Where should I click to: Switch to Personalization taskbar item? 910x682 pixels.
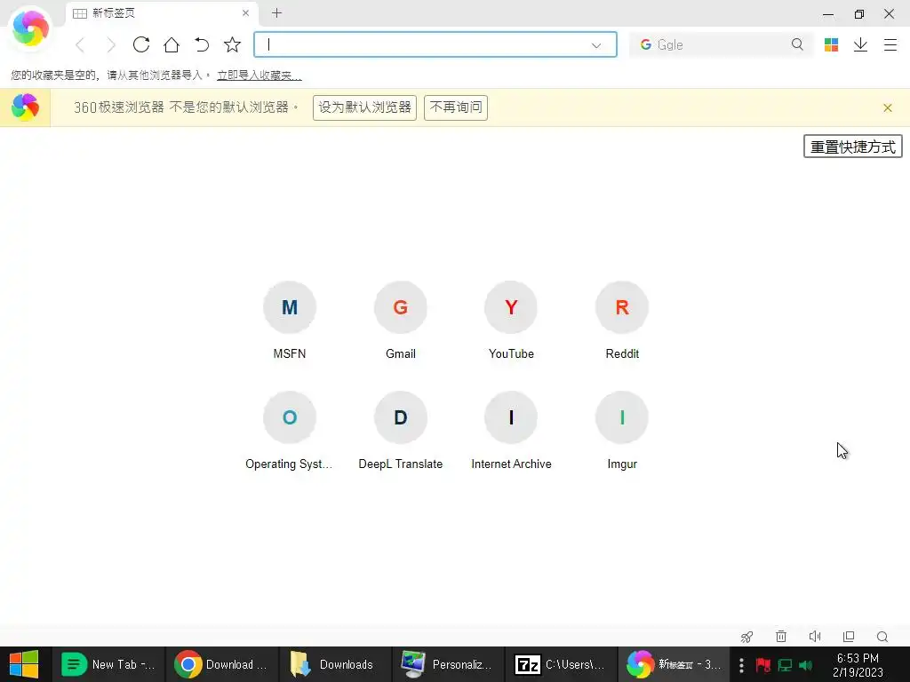pyautogui.click(x=448, y=664)
